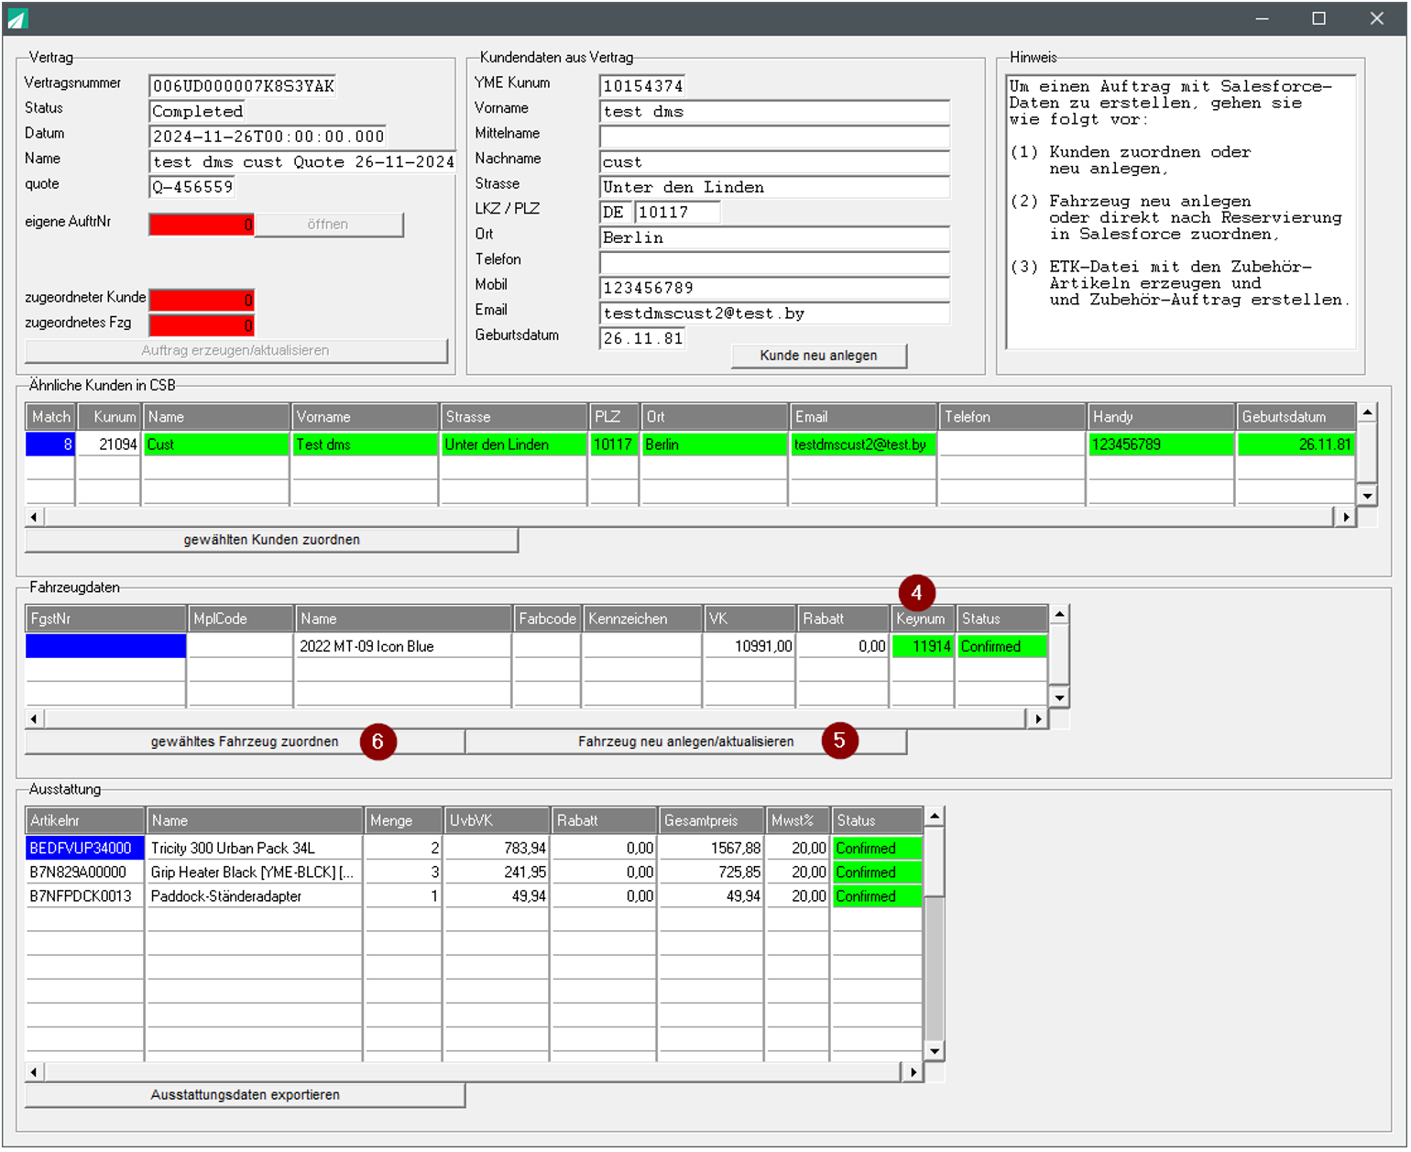The image size is (1411, 1152).
Task: Click 'Paddock-Ständeradapter' name cell
Action: pyautogui.click(x=255, y=896)
